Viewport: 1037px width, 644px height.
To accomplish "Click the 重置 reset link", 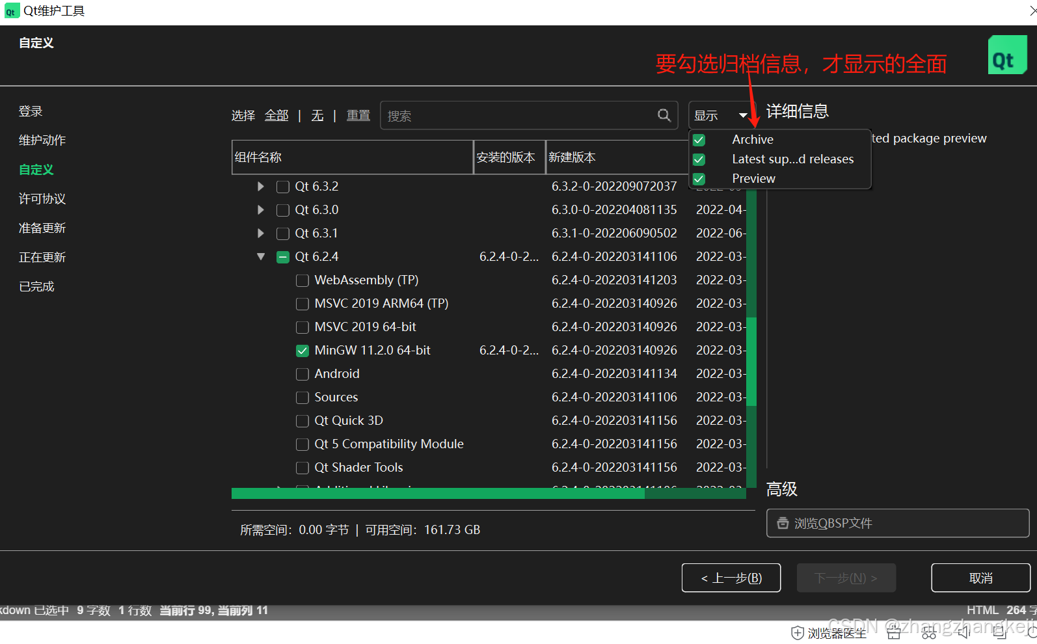I will click(x=358, y=116).
